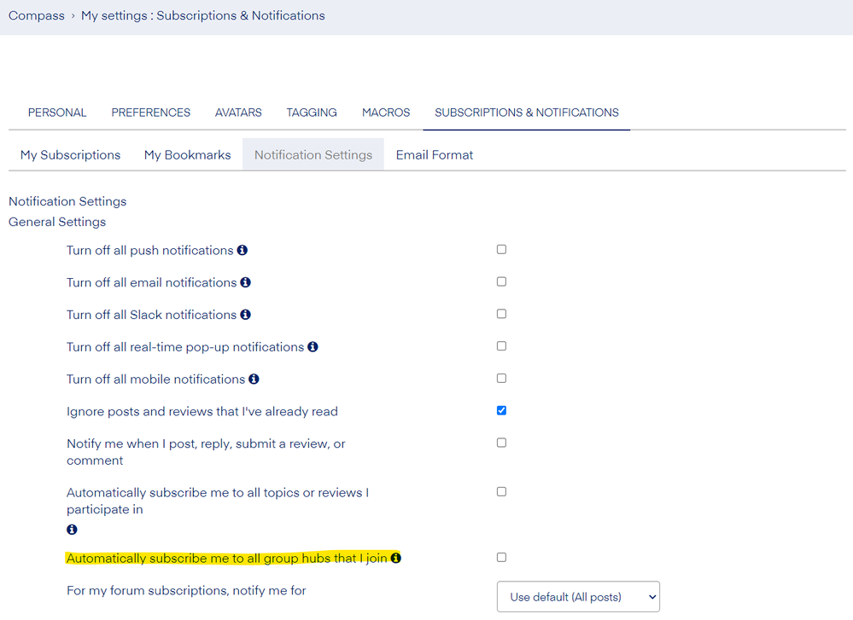Go to My Subscriptions sub-tab
853x620 pixels.
[x=70, y=155]
